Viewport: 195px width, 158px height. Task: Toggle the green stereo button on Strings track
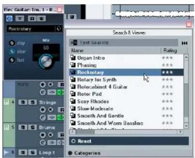pyautogui.click(x=60, y=117)
